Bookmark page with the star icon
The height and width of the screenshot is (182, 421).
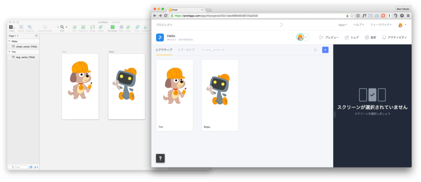[351, 16]
